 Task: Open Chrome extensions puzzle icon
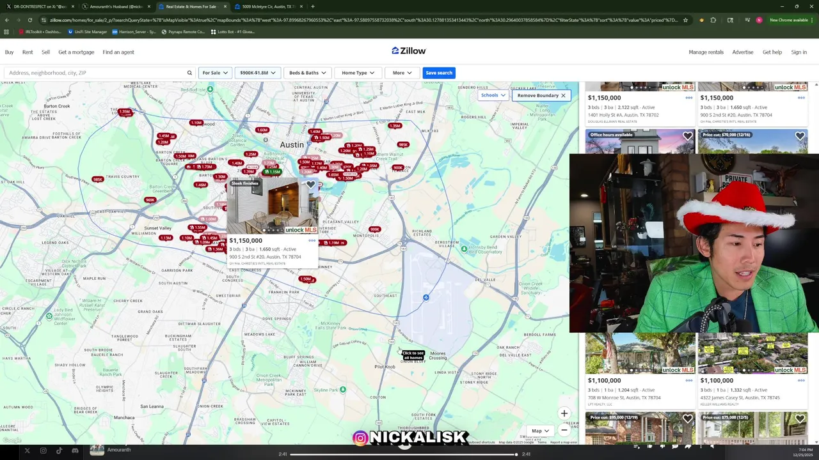pyautogui.click(x=713, y=20)
